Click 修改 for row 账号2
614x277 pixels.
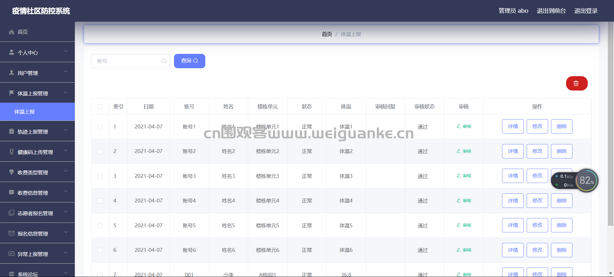pos(537,151)
